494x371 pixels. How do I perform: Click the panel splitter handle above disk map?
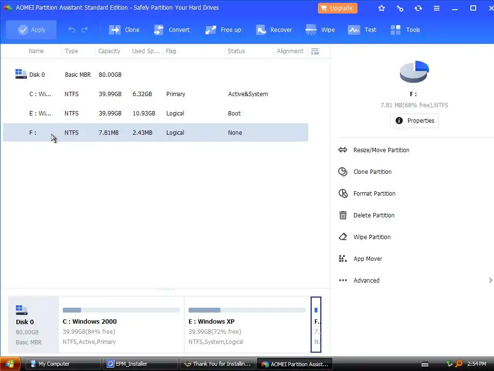click(165, 289)
